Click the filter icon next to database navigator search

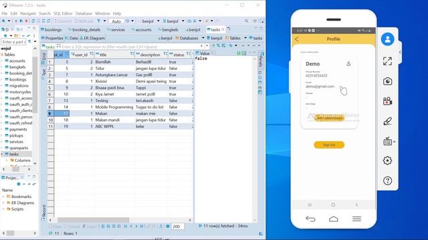[29, 42]
